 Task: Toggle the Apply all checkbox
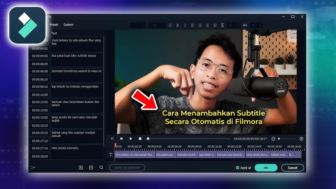tap(238, 168)
